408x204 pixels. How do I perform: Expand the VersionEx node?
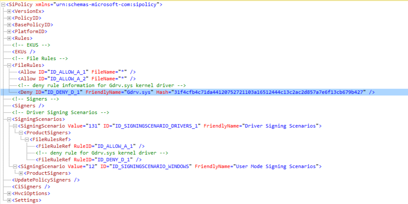pos(8,11)
